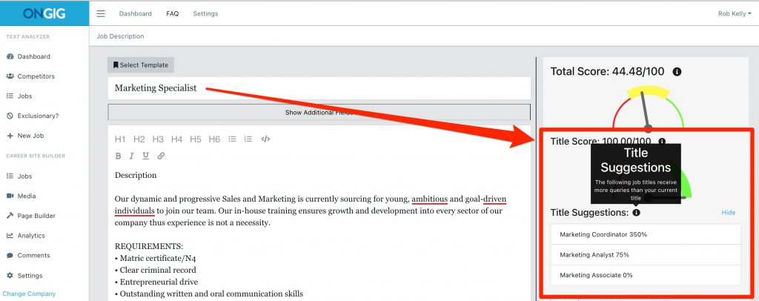The height and width of the screenshot is (301, 759).
Task: Create a New Job from sidebar
Action: (25, 136)
